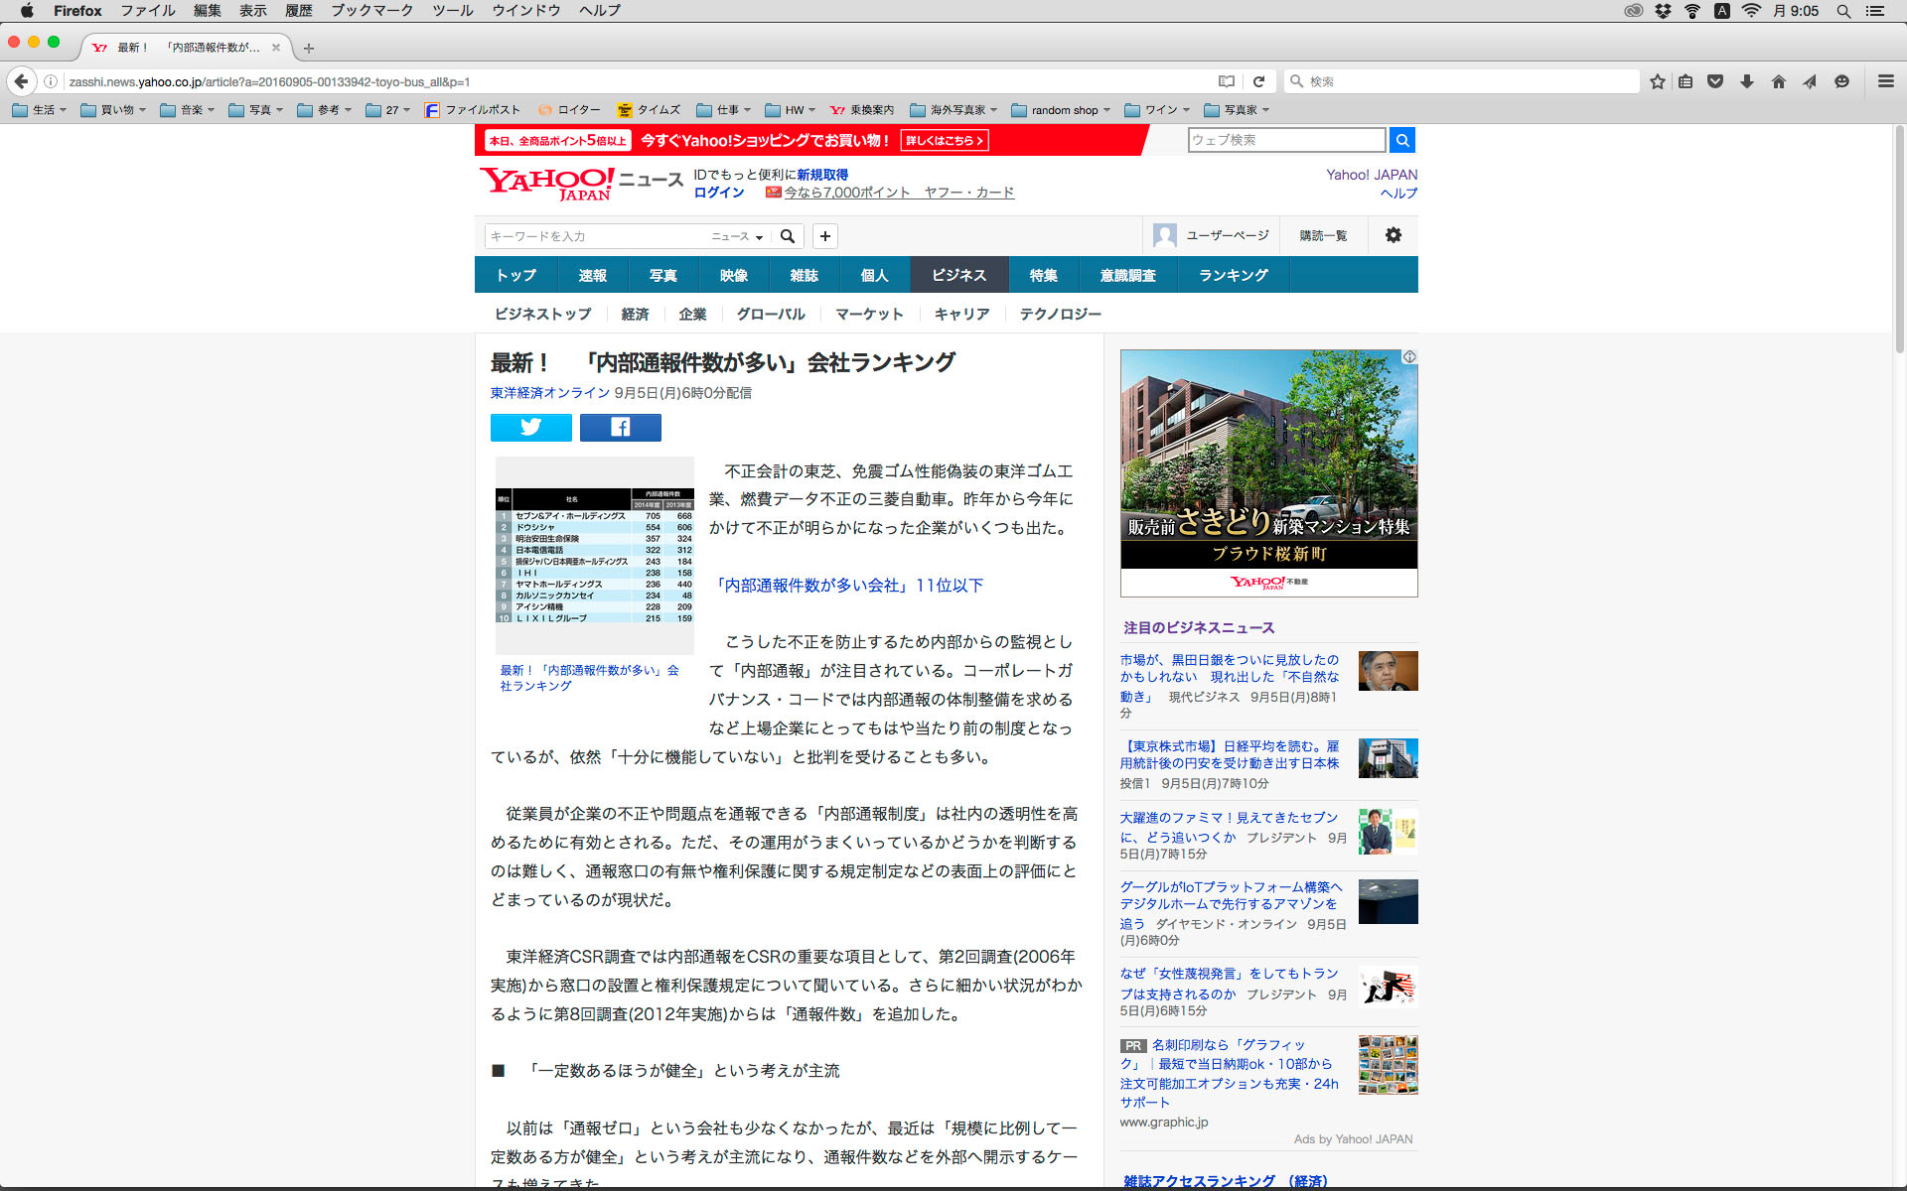Click the ranking table thumbnail image
This screenshot has width=1907, height=1191.
[x=594, y=554]
